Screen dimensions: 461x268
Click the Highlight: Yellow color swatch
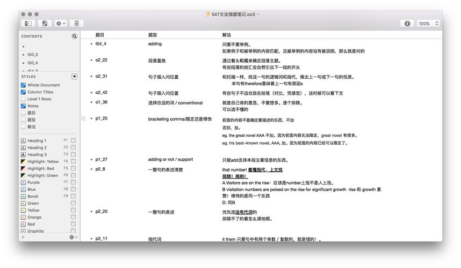pos(23,161)
